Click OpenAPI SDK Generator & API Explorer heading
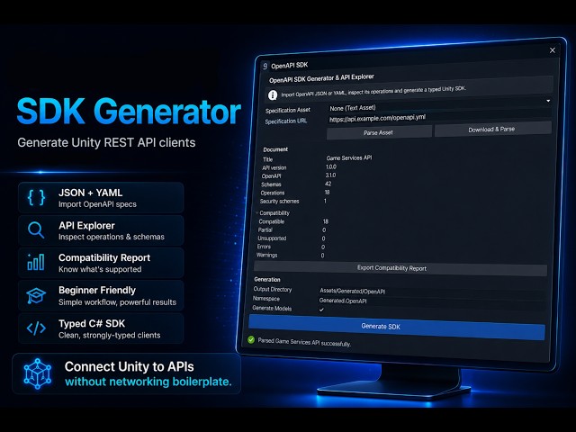This screenshot has height=432, width=576. tap(321, 78)
